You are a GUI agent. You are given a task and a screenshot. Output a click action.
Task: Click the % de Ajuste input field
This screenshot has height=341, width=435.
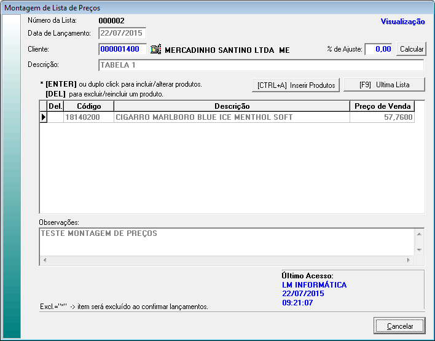click(380, 49)
